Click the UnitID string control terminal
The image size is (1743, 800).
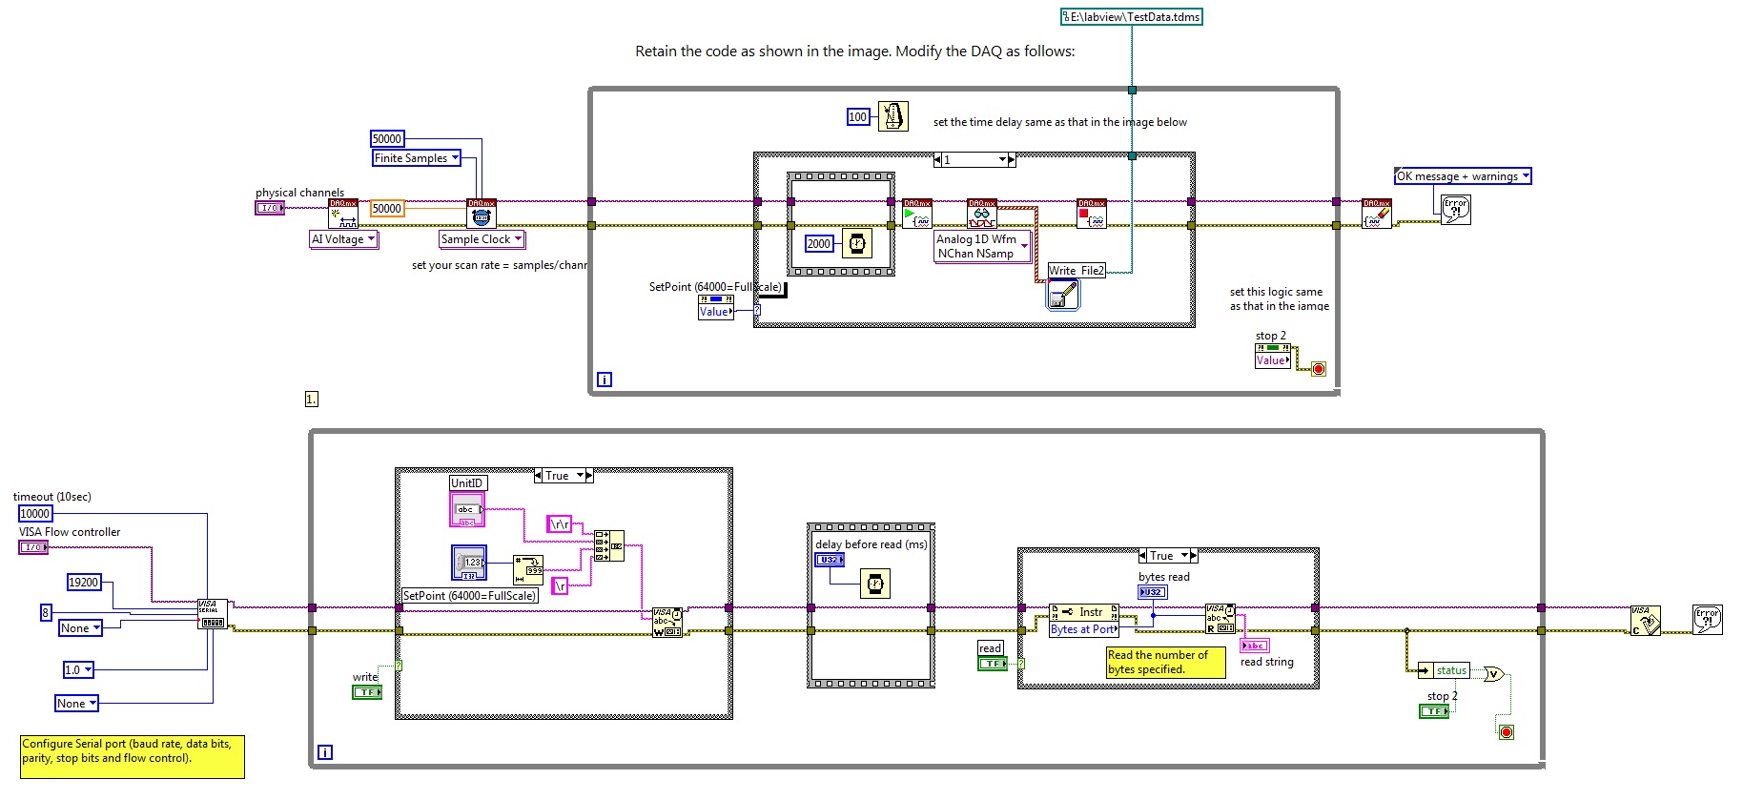467,509
